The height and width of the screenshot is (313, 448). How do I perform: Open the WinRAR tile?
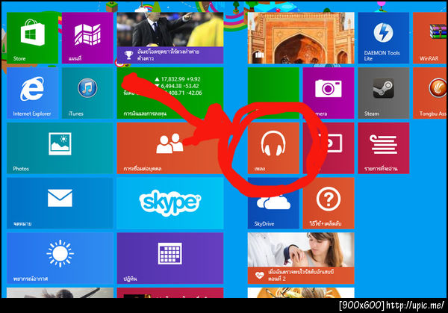[x=430, y=38]
